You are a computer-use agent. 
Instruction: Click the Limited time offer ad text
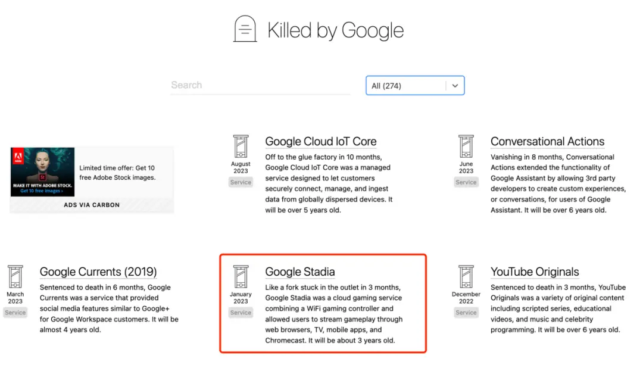pyautogui.click(x=117, y=173)
